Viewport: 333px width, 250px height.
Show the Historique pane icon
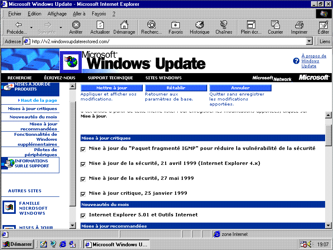point(200,25)
